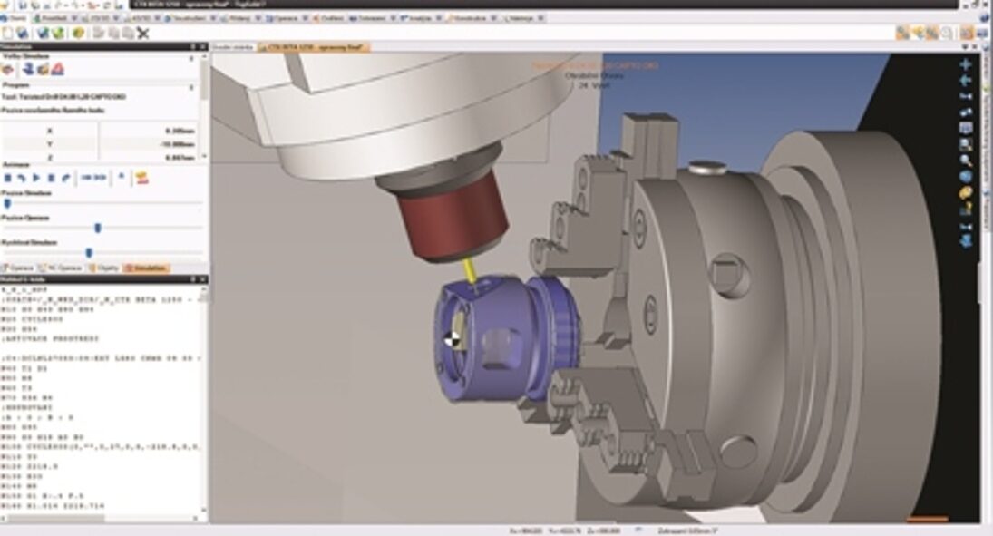Click the simulation speed slider handle
The image size is (993, 536).
(89, 252)
